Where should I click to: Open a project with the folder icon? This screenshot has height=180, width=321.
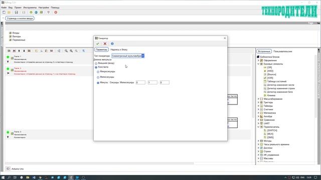click(x=9, y=12)
